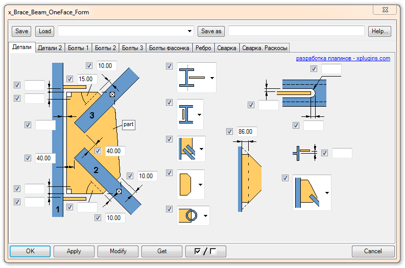Uncheck the box next to 15.00 value
Viewport: 405px width, 268px height.
coord(69,79)
